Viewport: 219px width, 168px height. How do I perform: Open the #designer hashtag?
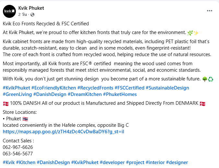(x=177, y=162)
